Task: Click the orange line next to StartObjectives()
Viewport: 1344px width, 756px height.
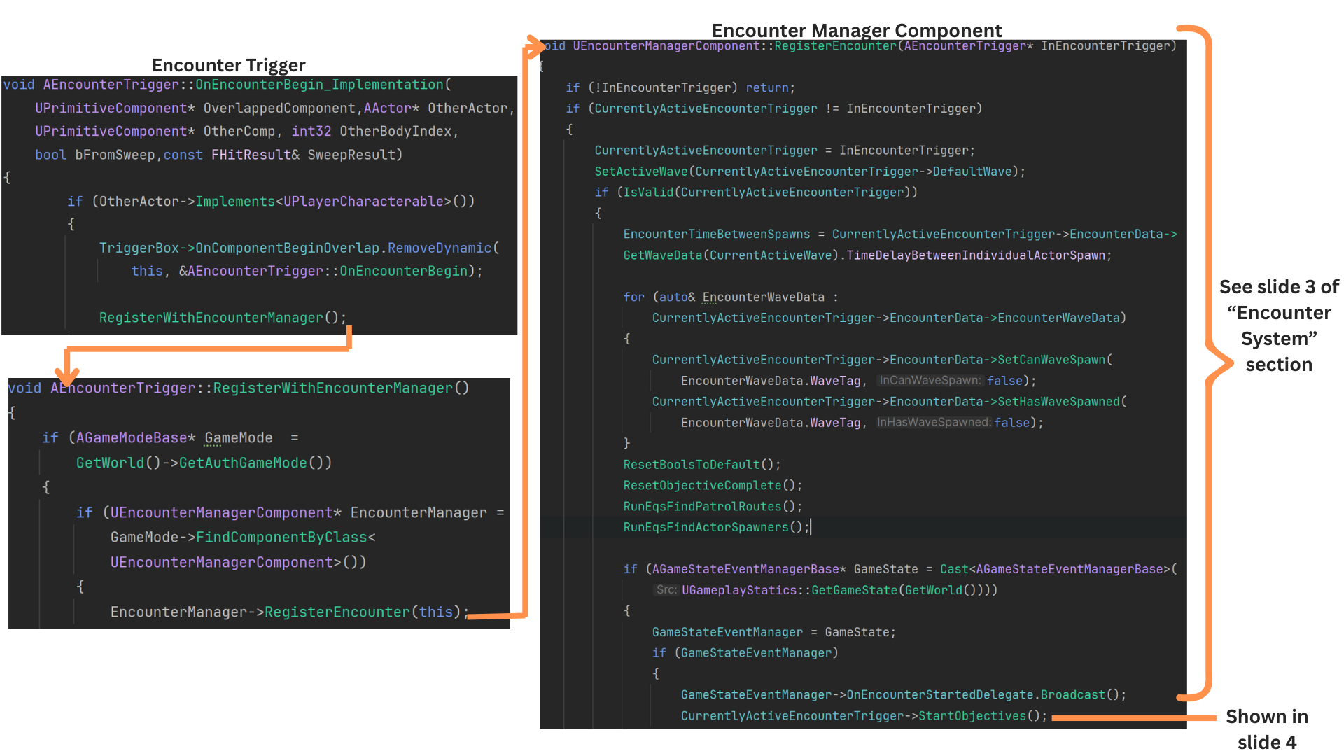Action: coord(1133,717)
